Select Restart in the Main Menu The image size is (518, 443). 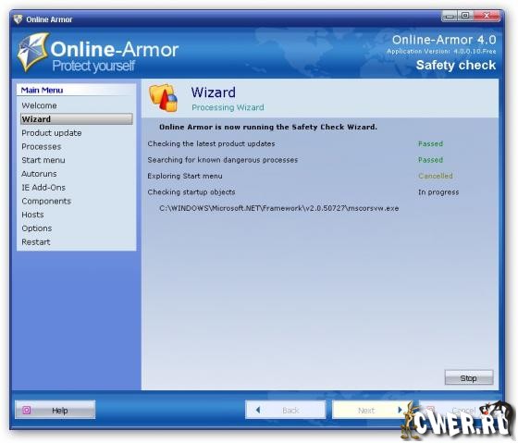[36, 242]
